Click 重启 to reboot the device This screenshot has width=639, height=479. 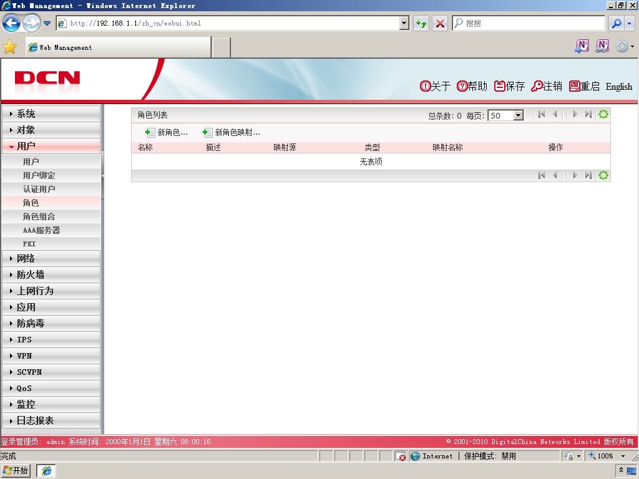(x=584, y=86)
